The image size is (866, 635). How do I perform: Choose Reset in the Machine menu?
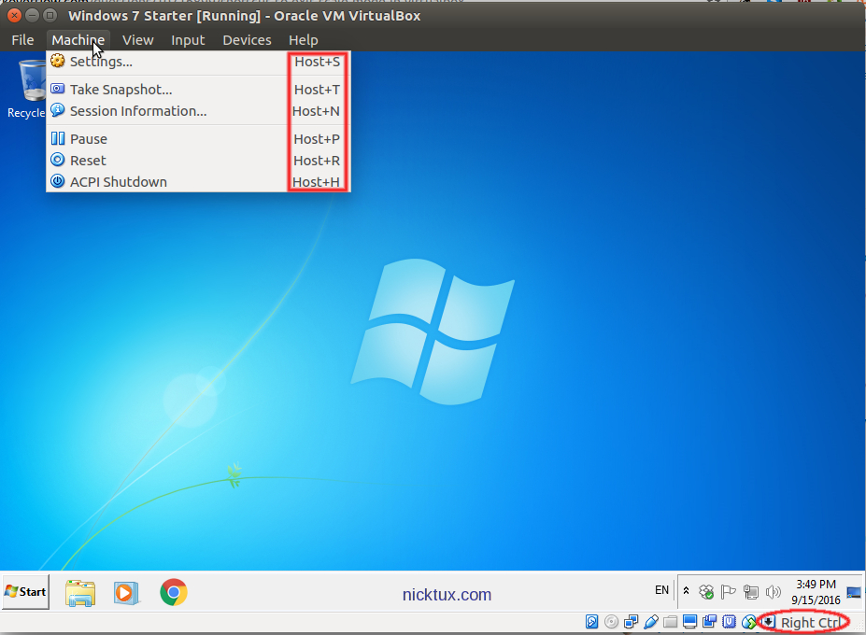[x=88, y=161]
